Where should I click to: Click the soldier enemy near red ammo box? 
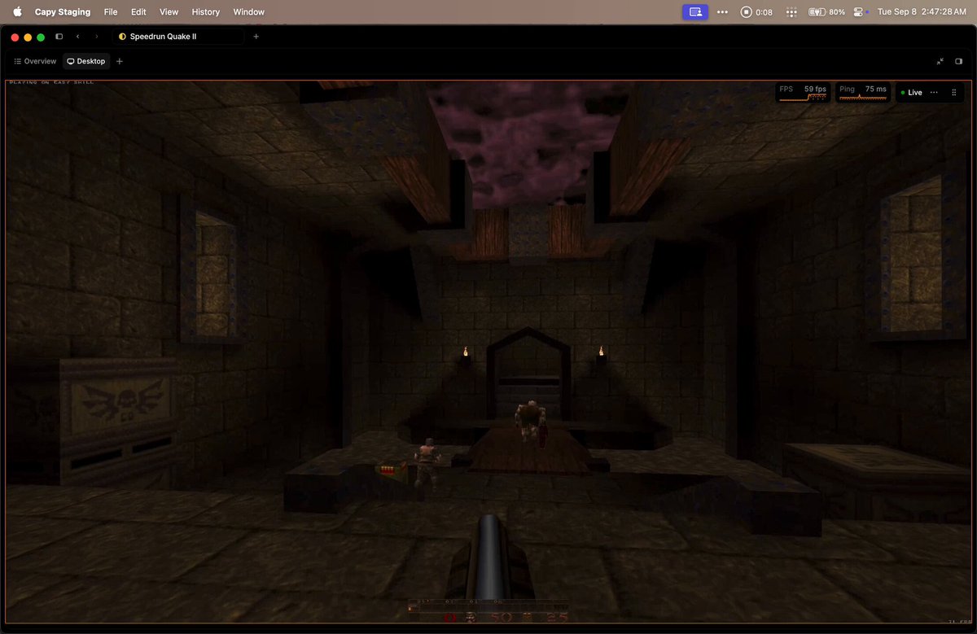coord(425,464)
